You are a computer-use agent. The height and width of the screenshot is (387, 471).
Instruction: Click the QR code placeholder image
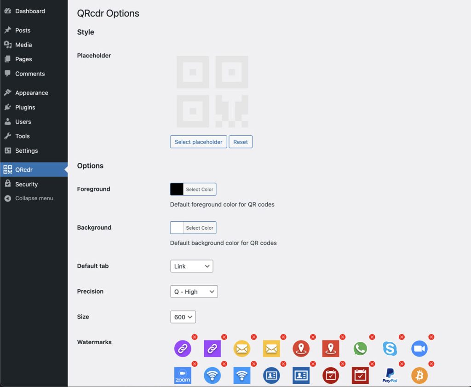tap(212, 92)
